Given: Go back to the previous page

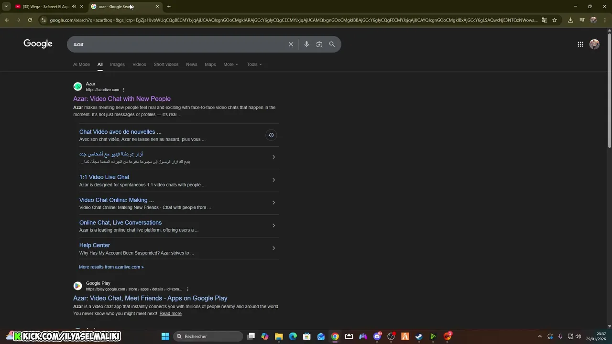Looking at the screenshot, I should pos(7,20).
